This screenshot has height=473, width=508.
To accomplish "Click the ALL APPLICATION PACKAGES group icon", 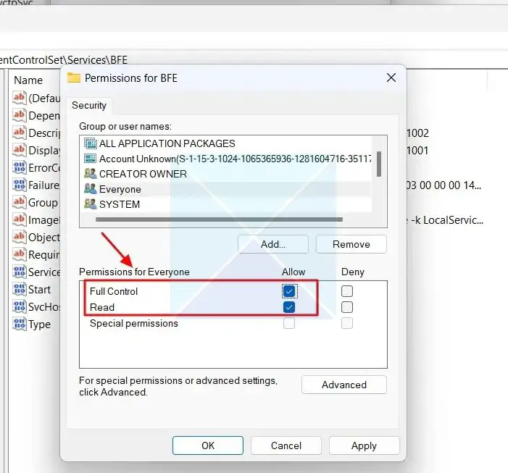I will 91,143.
